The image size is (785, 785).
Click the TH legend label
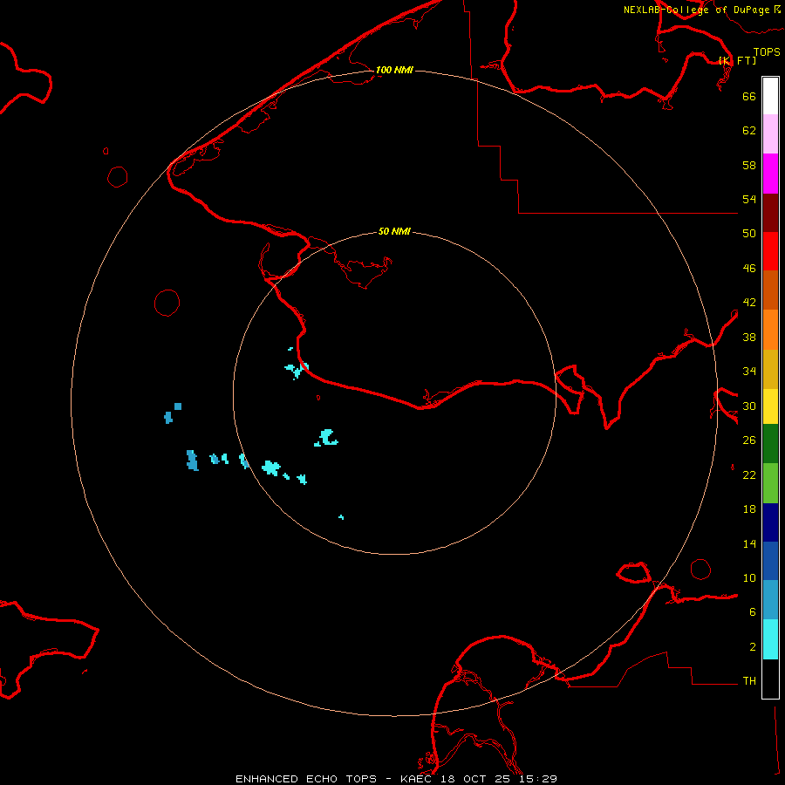pyautogui.click(x=749, y=681)
